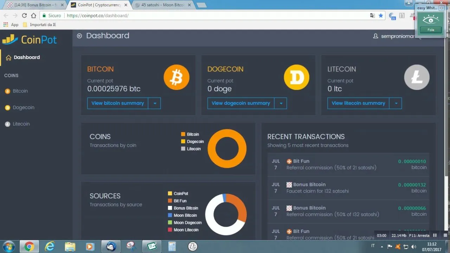Expand dropdown arrow beside View dogecoin summary

point(281,103)
